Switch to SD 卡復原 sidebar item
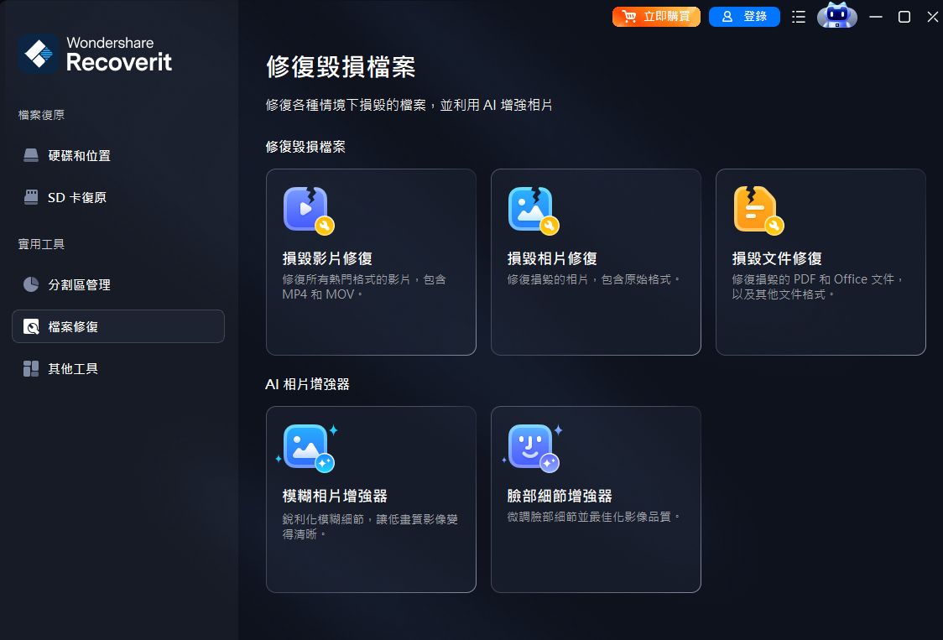Image resolution: width=943 pixels, height=640 pixels. click(117, 197)
